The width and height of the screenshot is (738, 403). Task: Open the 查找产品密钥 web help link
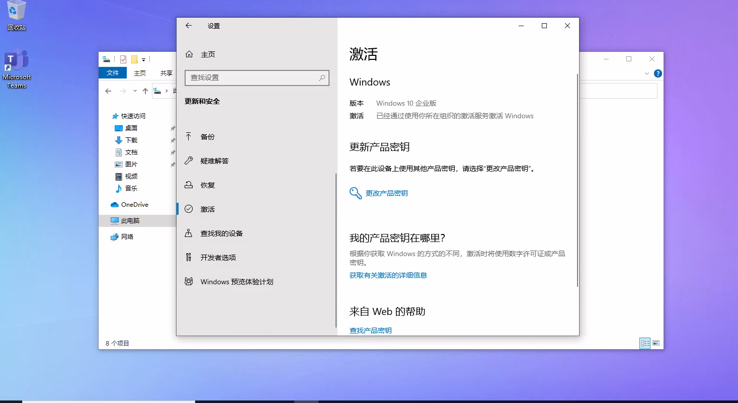coord(371,331)
